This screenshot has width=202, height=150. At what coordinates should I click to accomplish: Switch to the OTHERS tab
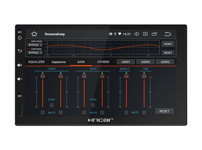[x=103, y=62]
